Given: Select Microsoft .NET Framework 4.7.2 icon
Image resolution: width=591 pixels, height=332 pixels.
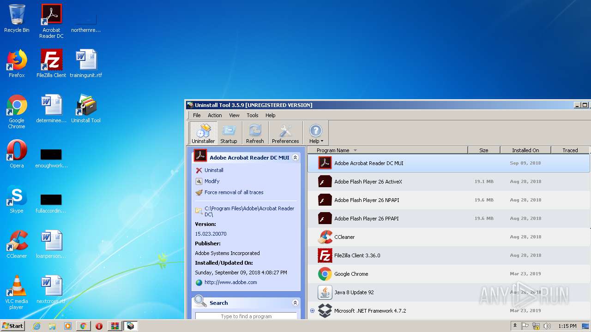Looking at the screenshot, I should pos(325,310).
